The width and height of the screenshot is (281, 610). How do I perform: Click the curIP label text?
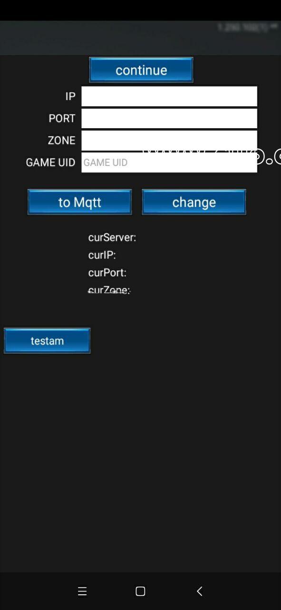click(x=102, y=255)
